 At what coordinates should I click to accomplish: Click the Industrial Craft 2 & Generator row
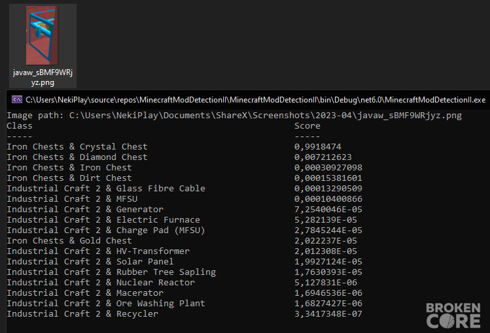(x=85, y=210)
